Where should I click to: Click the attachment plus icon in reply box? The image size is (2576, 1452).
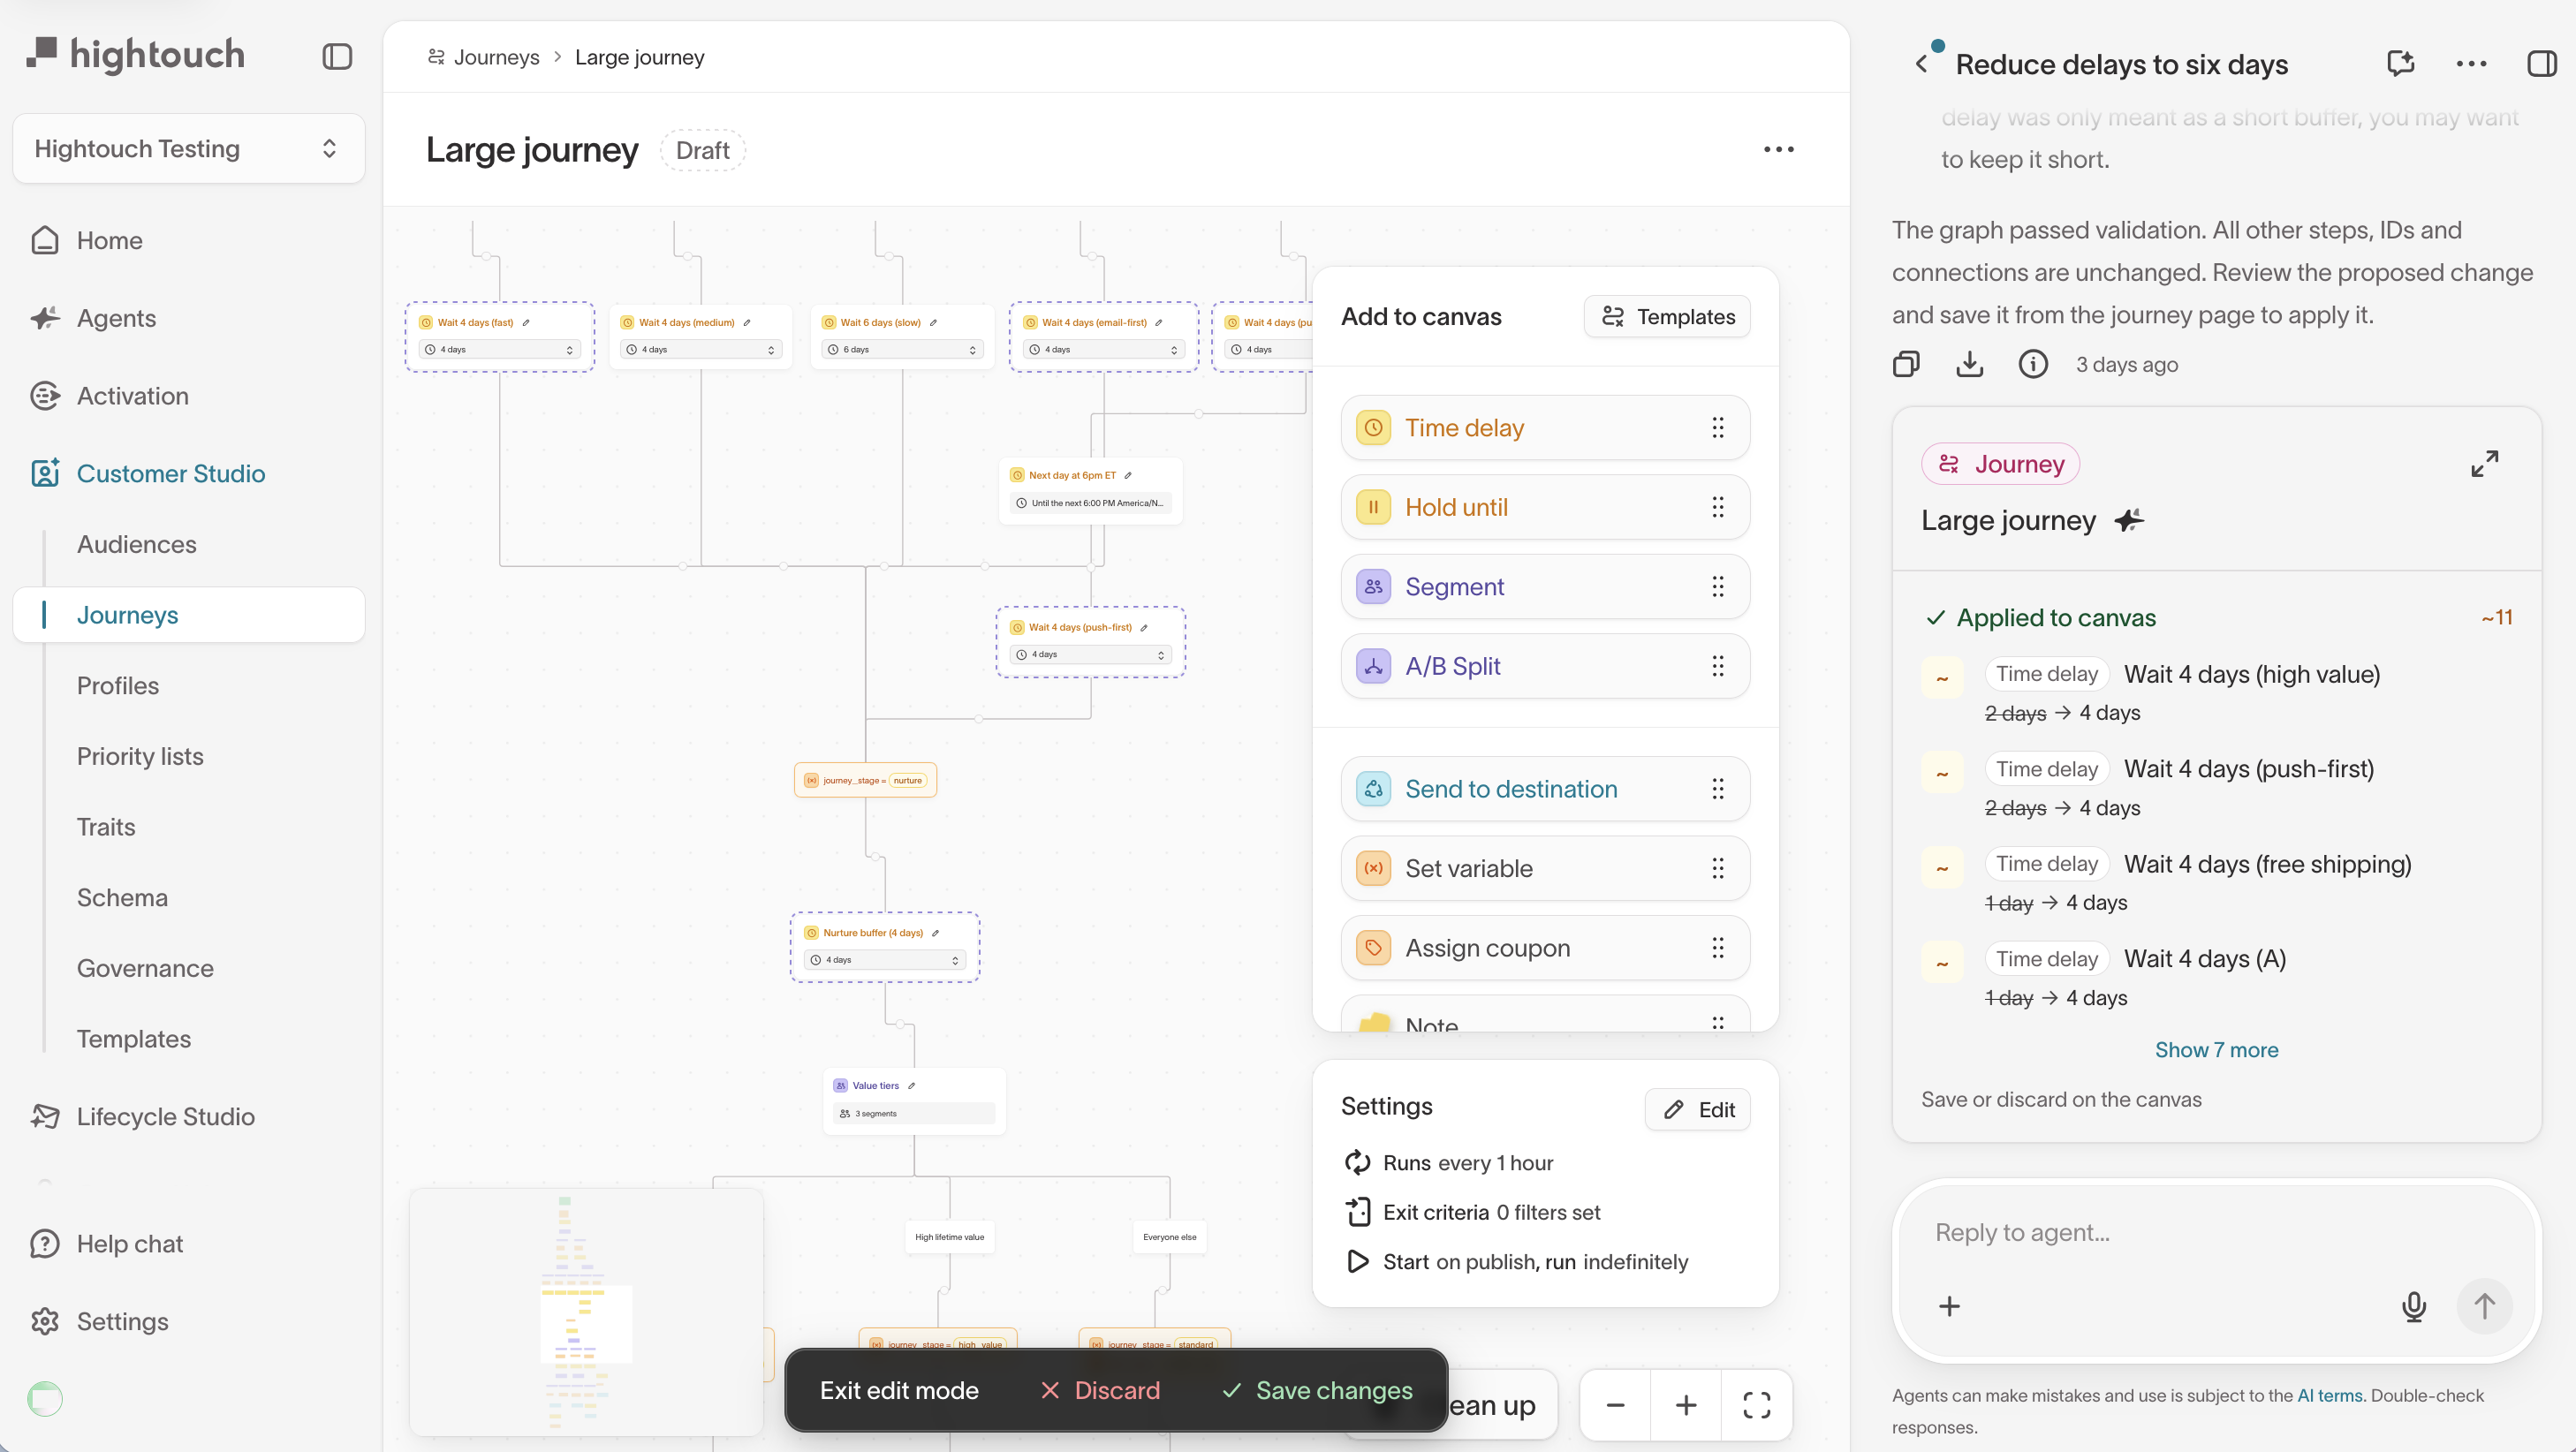(x=1949, y=1306)
